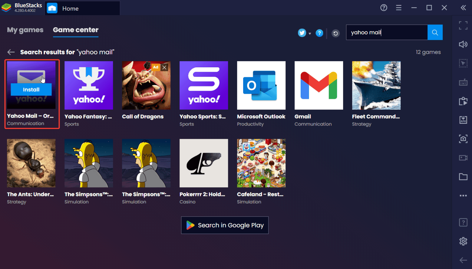The image size is (472, 269).
Task: Click the Productivity category label
Action: (250, 124)
